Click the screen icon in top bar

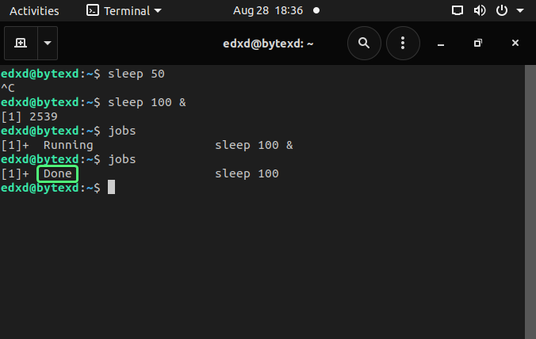458,11
